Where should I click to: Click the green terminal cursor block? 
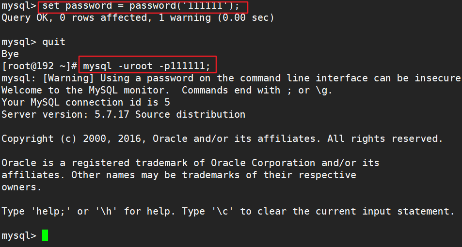tap(45, 236)
